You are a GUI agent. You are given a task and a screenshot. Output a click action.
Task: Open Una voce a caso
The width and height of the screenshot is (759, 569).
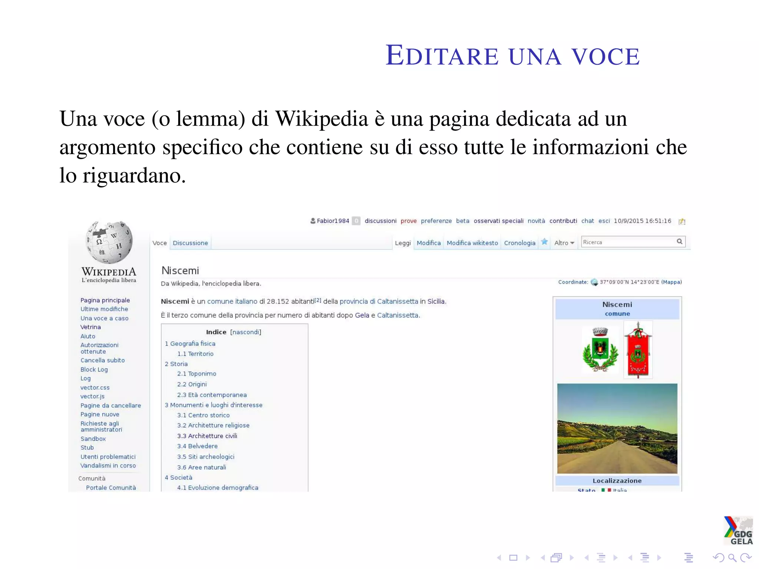point(105,318)
